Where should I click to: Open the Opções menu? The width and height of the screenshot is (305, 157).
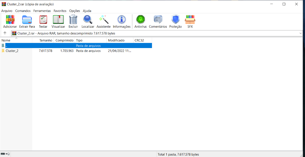(74, 11)
